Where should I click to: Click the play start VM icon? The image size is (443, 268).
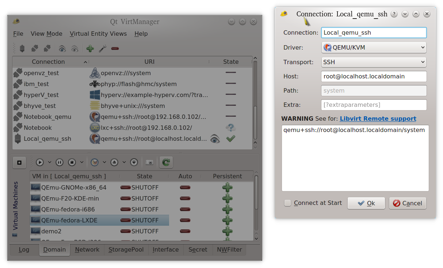40,162
